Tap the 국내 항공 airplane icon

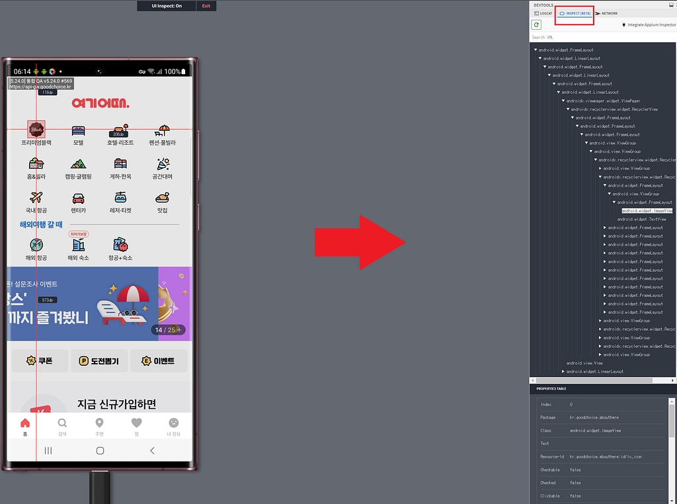36,198
